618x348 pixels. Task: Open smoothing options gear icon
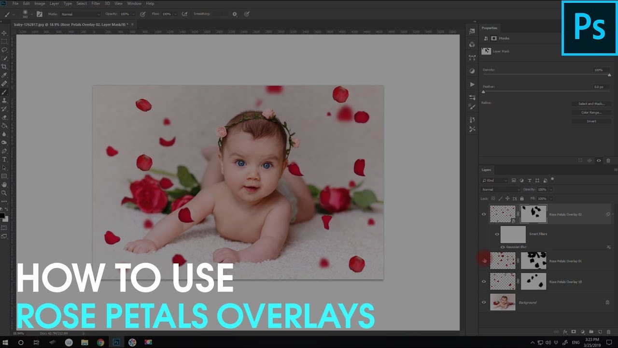pos(235,14)
